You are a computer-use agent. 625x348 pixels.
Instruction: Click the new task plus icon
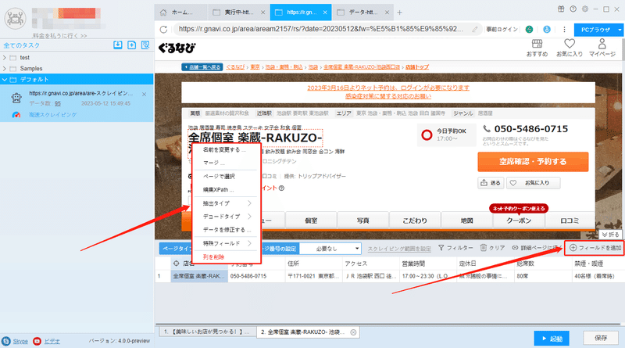coord(131,45)
